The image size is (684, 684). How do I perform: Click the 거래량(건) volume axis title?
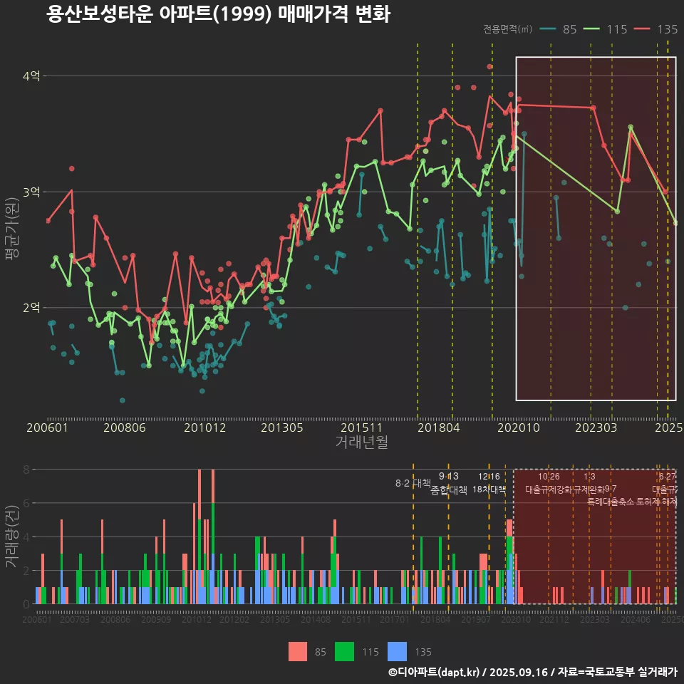(11, 537)
